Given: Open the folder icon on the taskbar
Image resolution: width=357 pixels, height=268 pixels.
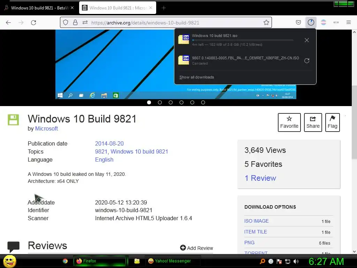Looking at the screenshot, I should click(137, 261).
